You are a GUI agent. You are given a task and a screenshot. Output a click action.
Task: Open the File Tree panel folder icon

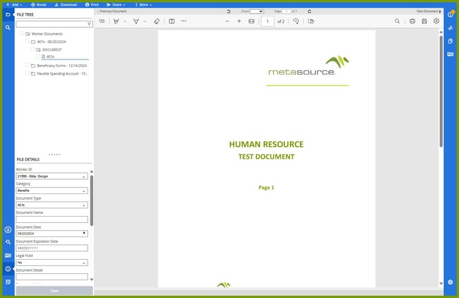(x=8, y=14)
